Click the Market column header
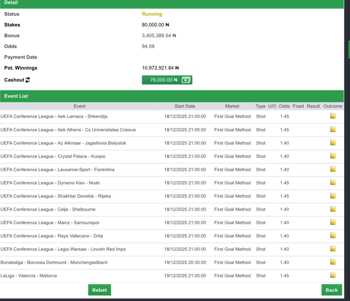 [232, 106]
